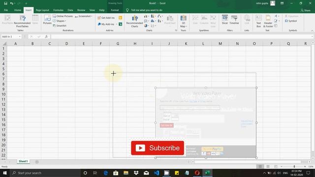Image resolution: width=315 pixels, height=177 pixels.
Task: Insert Pictures from the Illustrations group
Action: point(47,20)
